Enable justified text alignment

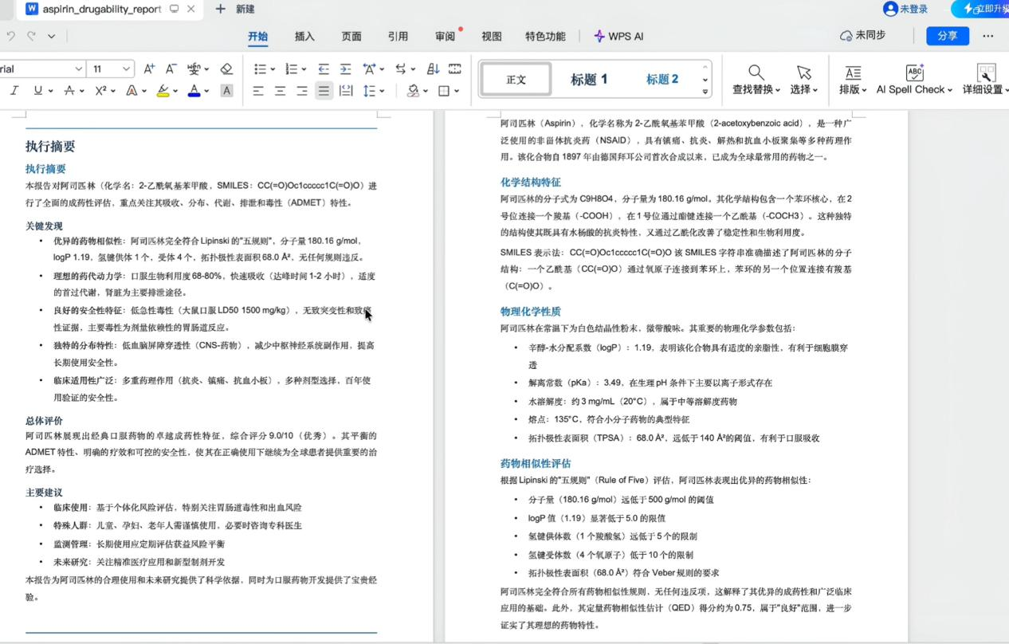coord(324,91)
